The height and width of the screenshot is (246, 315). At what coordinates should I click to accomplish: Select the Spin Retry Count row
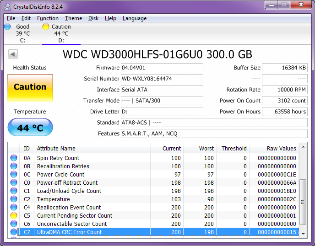(x=153, y=158)
